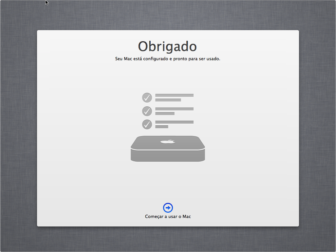Click the long bar beside the top checkmark
The image size is (336, 252).
tap(174, 96)
